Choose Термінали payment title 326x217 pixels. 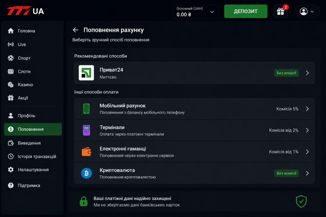tap(112, 127)
